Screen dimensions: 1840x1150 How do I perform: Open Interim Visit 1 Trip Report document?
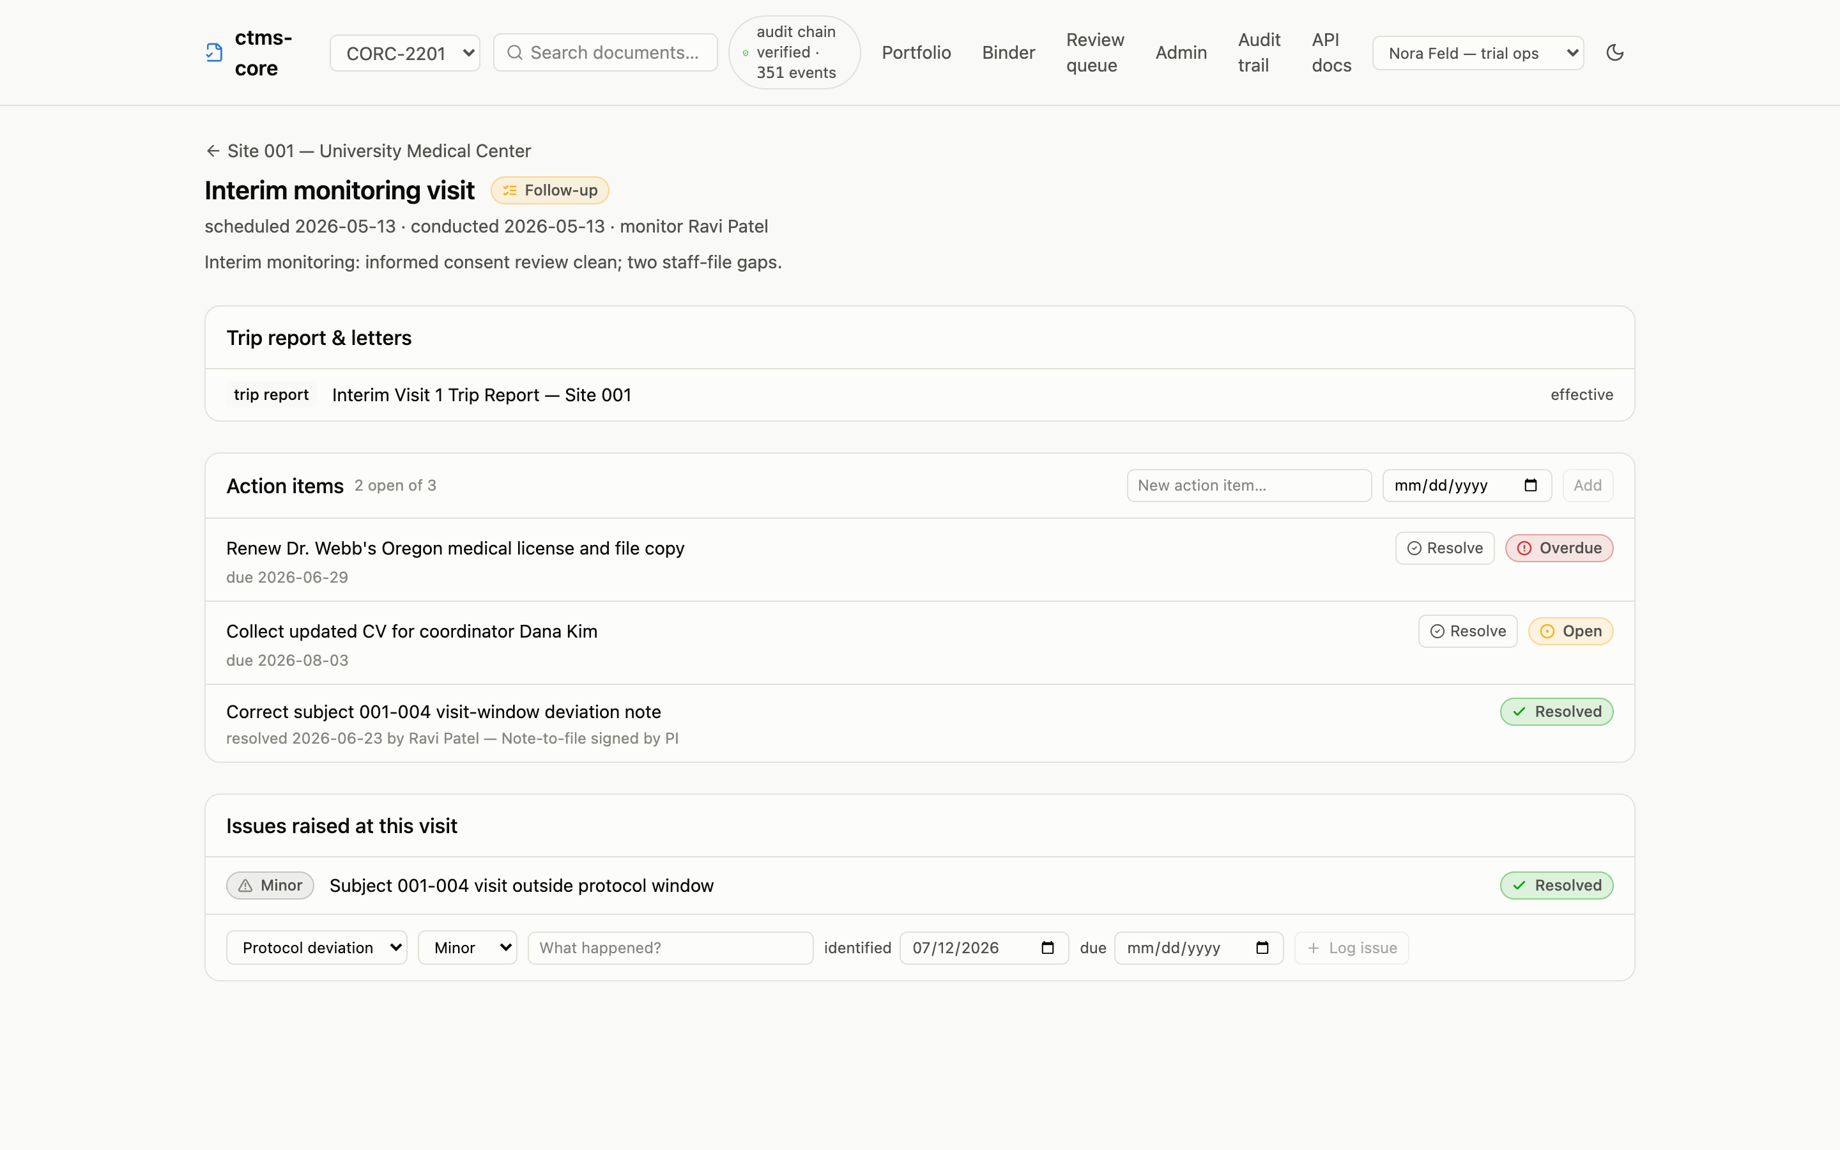(x=481, y=395)
